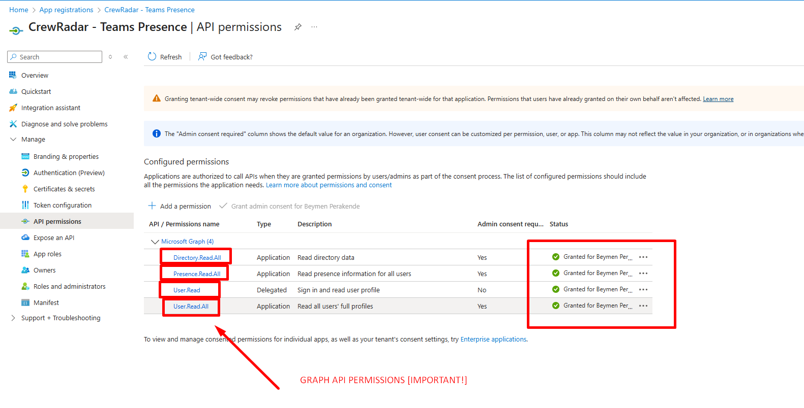Click the CrewRadar - Teams Presence breadcrumb
Screen dimensions: 804x408
150,10
